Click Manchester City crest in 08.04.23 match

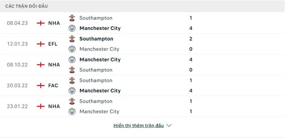point(72,28)
